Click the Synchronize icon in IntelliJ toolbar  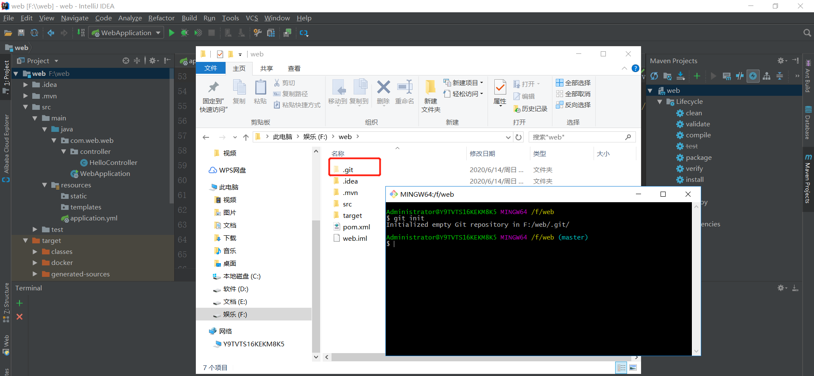pyautogui.click(x=34, y=33)
